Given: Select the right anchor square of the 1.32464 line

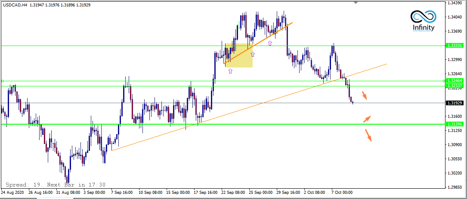Looking at the screenshot, I should tap(444, 81).
